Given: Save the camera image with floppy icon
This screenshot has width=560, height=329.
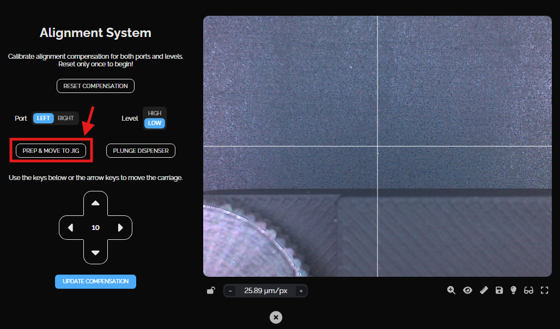Looking at the screenshot, I should [499, 290].
